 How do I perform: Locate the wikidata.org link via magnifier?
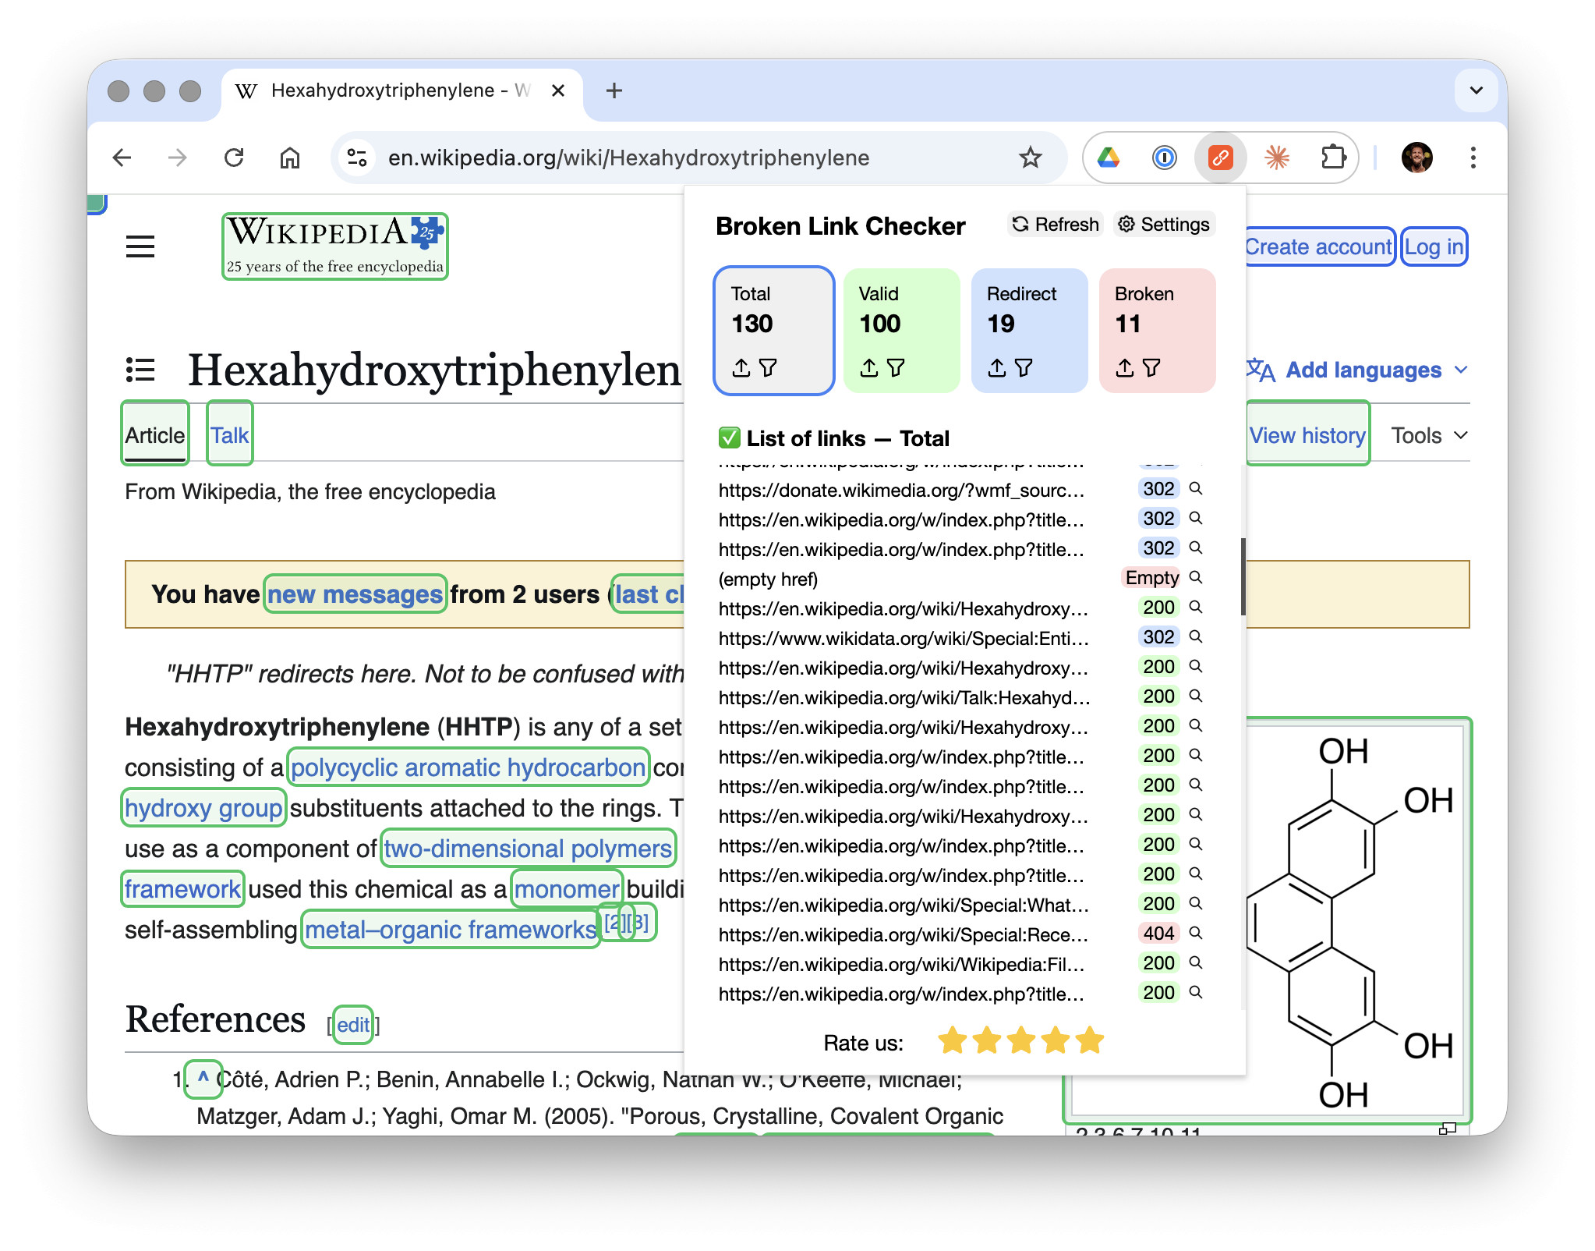(x=1196, y=637)
